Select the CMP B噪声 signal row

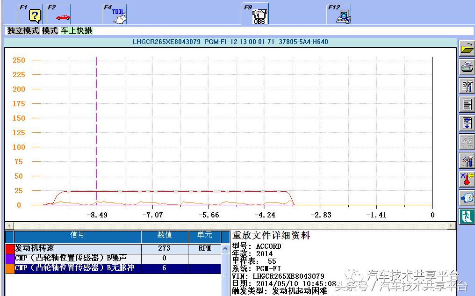tap(113, 259)
